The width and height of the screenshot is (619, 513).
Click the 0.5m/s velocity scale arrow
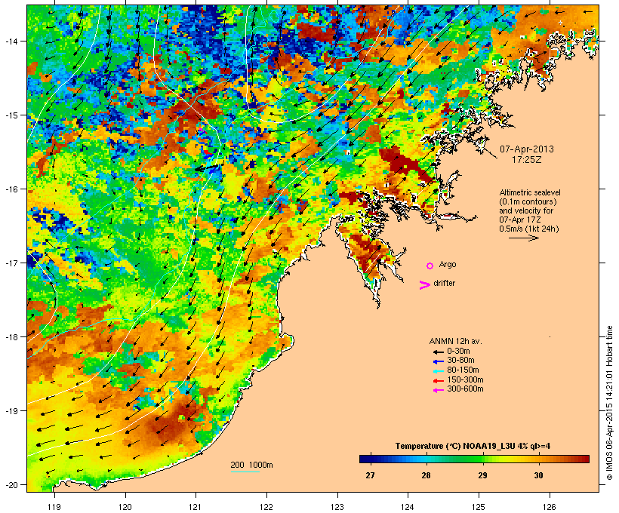pyautogui.click(x=523, y=238)
